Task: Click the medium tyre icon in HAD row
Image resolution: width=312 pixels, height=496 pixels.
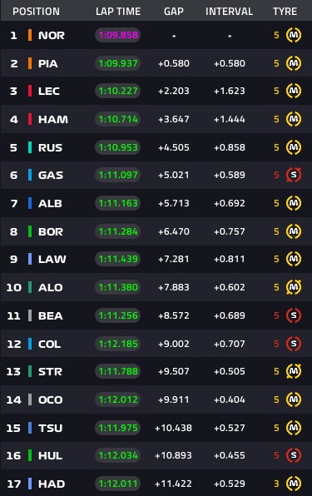Action: [294, 484]
